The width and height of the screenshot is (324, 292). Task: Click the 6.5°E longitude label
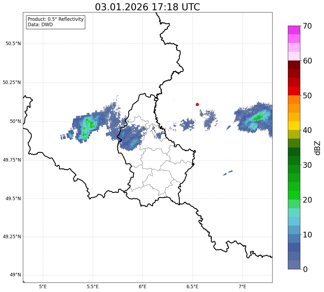(192, 287)
